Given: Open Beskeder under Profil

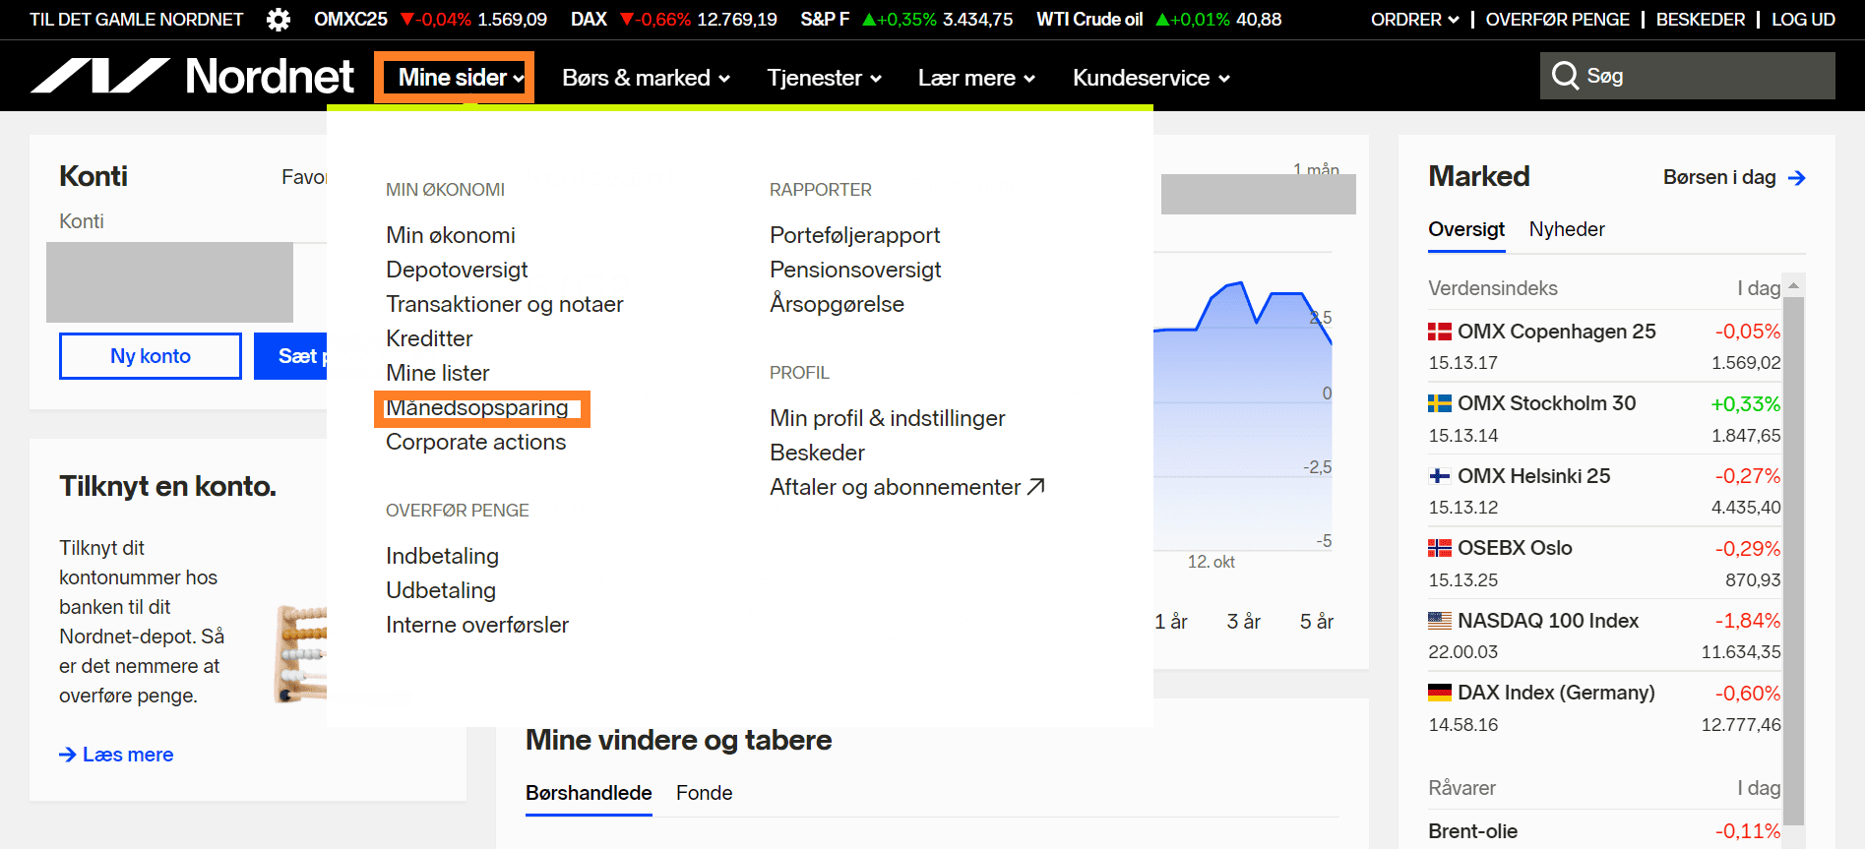Looking at the screenshot, I should pos(817,453).
